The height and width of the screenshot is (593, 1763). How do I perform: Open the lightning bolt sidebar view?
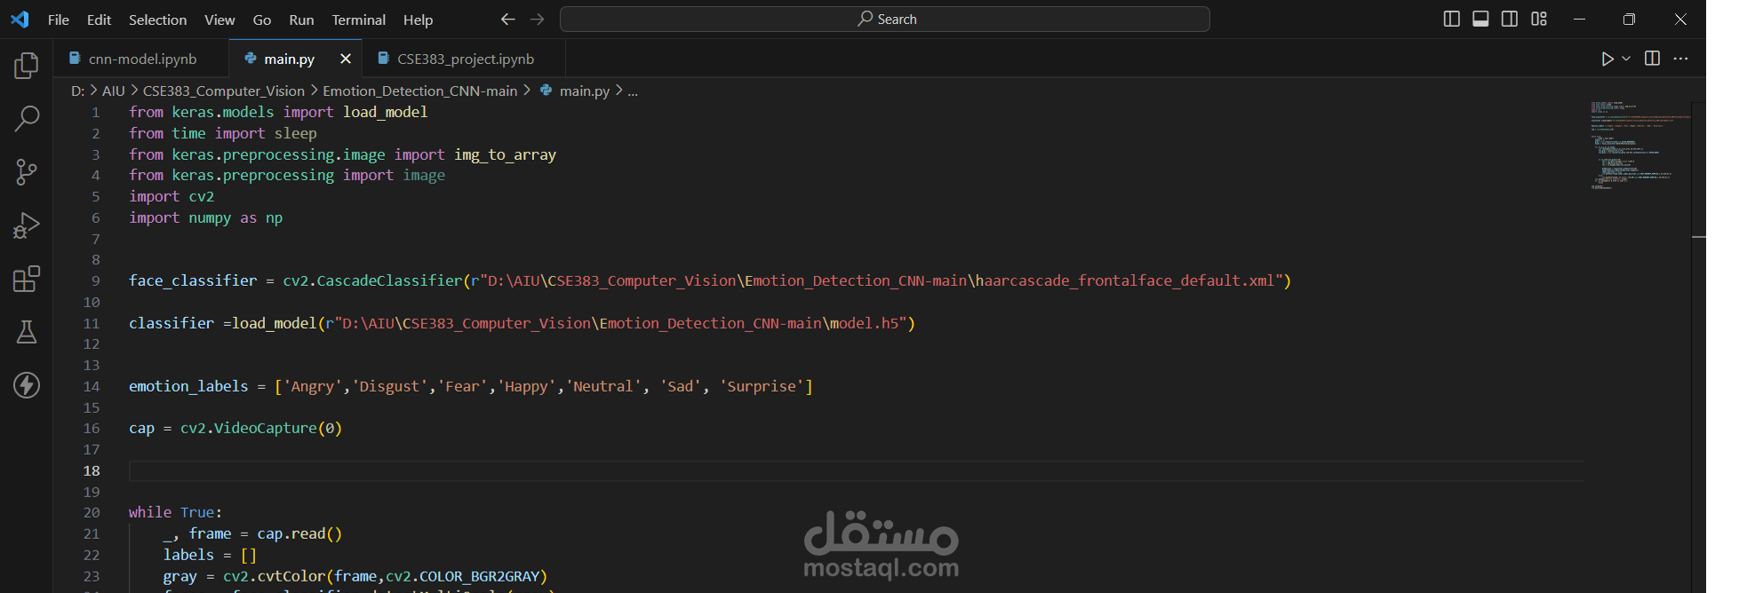coord(27,384)
